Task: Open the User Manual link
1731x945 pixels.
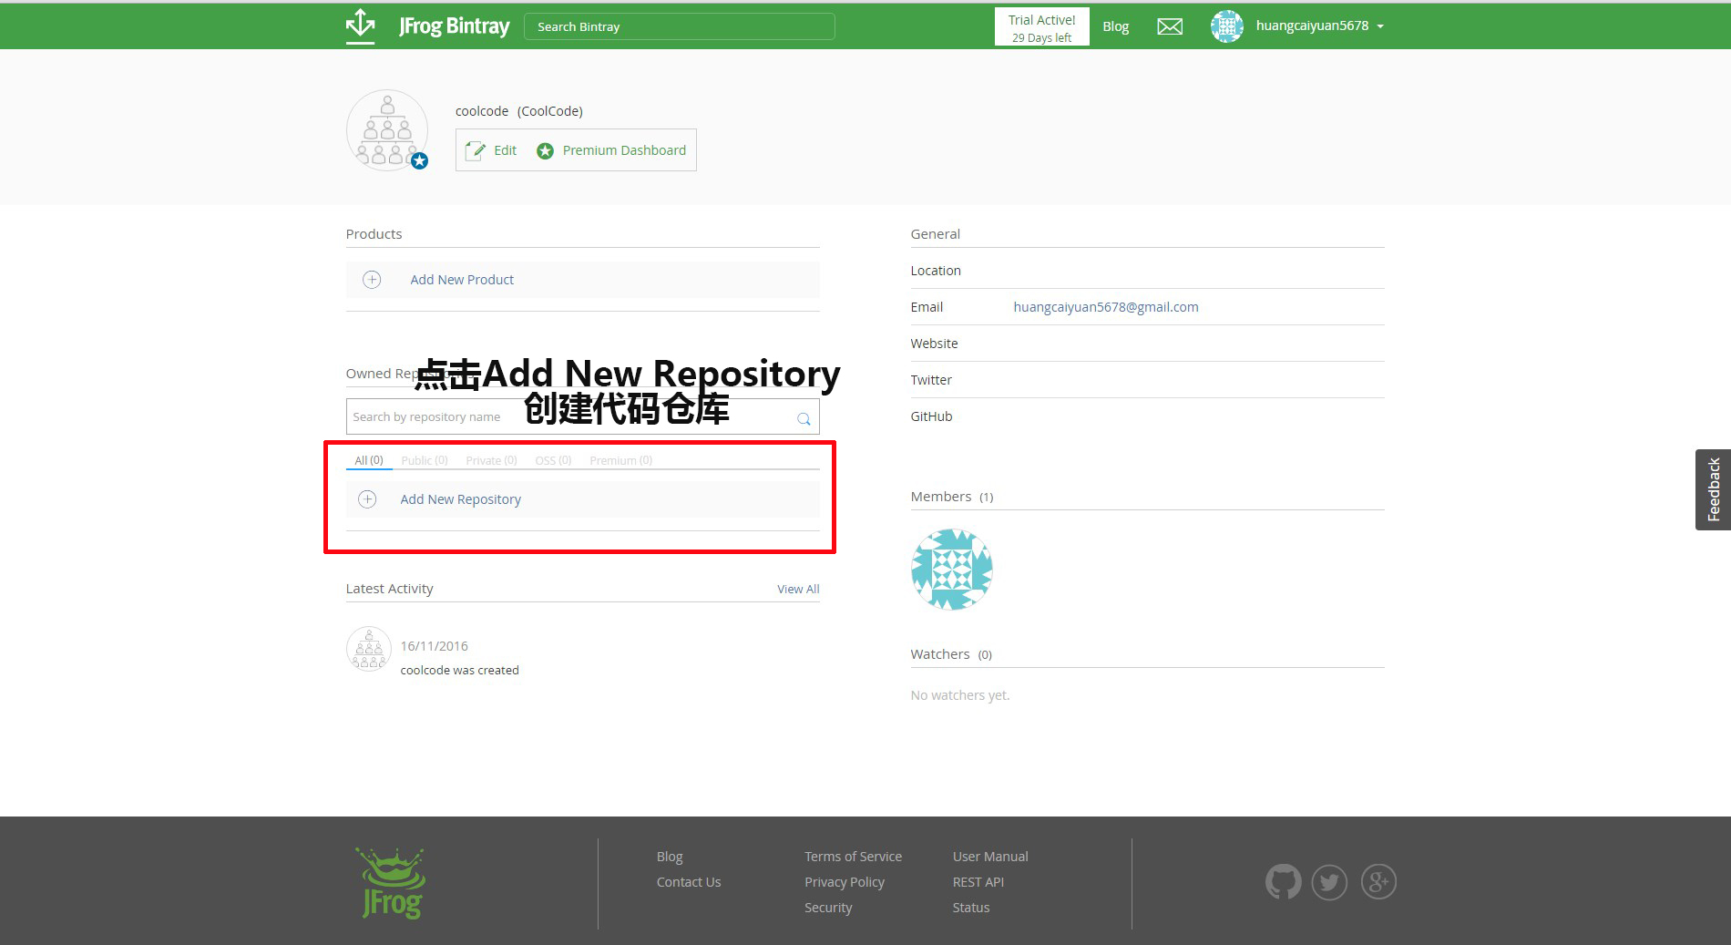Action: (990, 857)
